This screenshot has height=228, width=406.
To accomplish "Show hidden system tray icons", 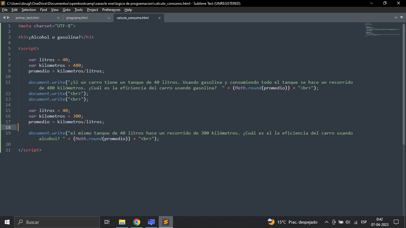I will click(x=327, y=222).
